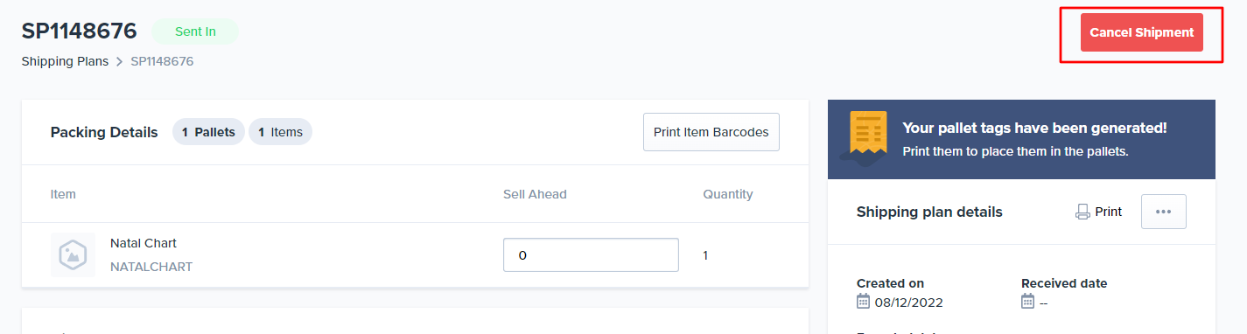This screenshot has height=334, width=1247.
Task: Click the NATALCHART SKU text
Action: point(151,267)
